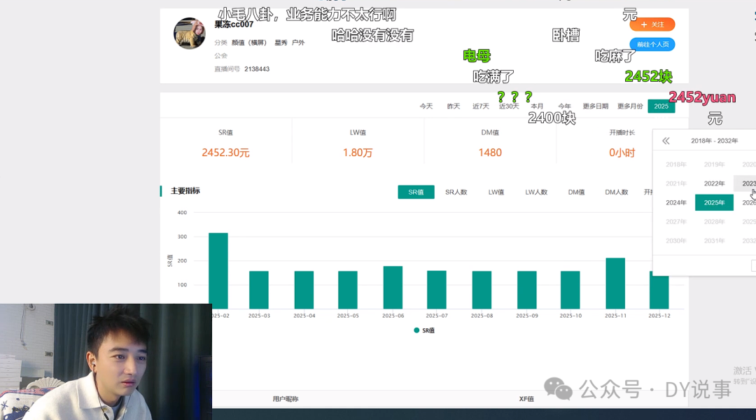Click the room number 2138443
The width and height of the screenshot is (756, 420).
point(257,69)
